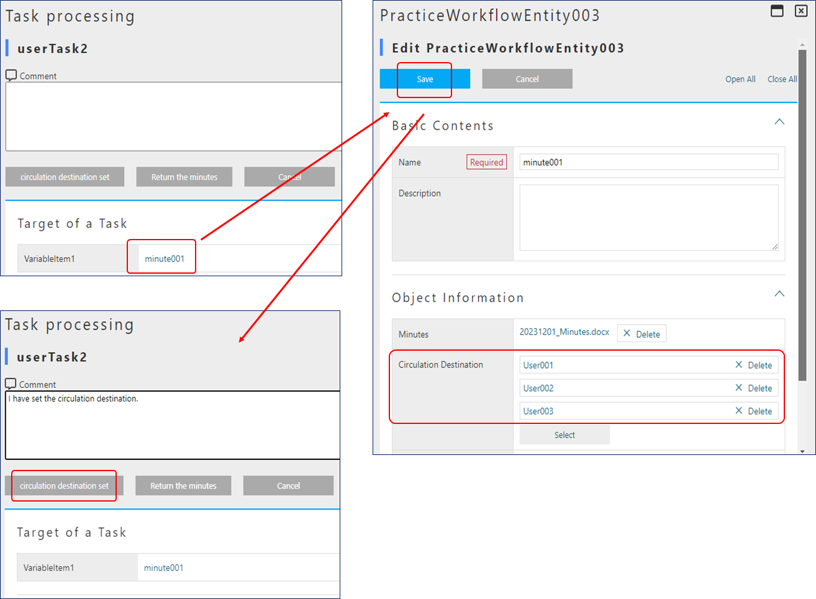
Task: Click the red 'Required' badge beside Name
Action: coord(486,162)
